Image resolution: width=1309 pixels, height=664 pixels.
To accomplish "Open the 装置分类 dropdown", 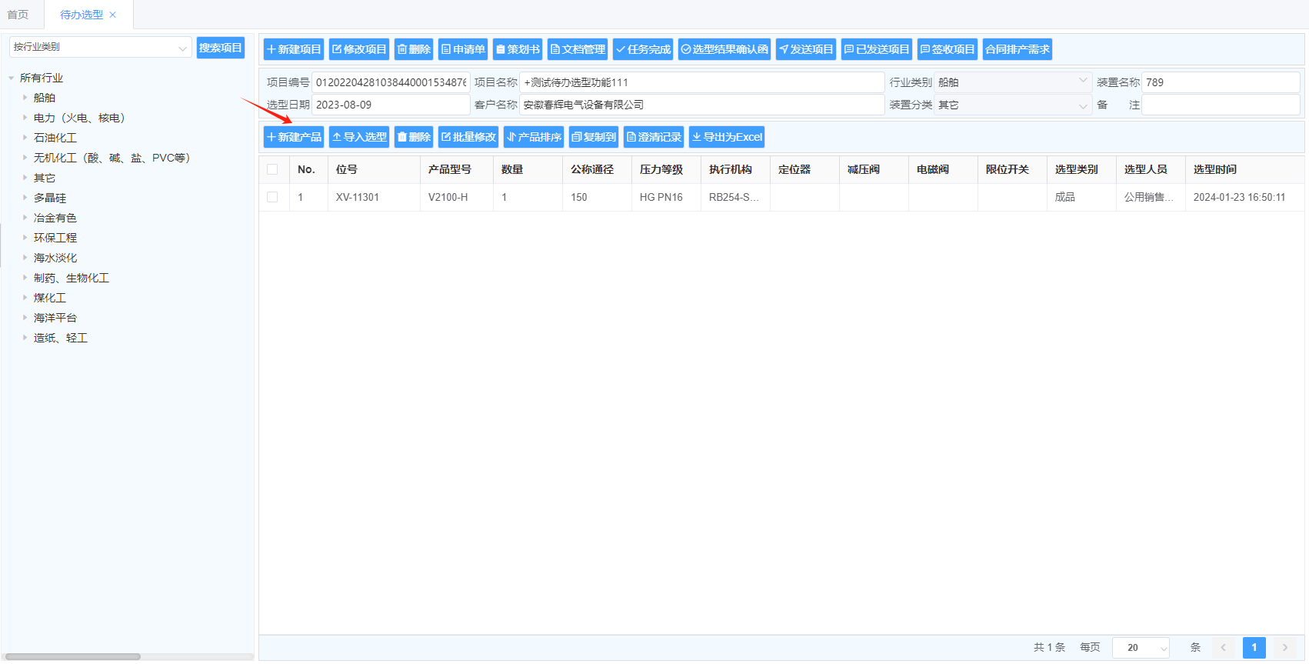I will tap(1011, 105).
